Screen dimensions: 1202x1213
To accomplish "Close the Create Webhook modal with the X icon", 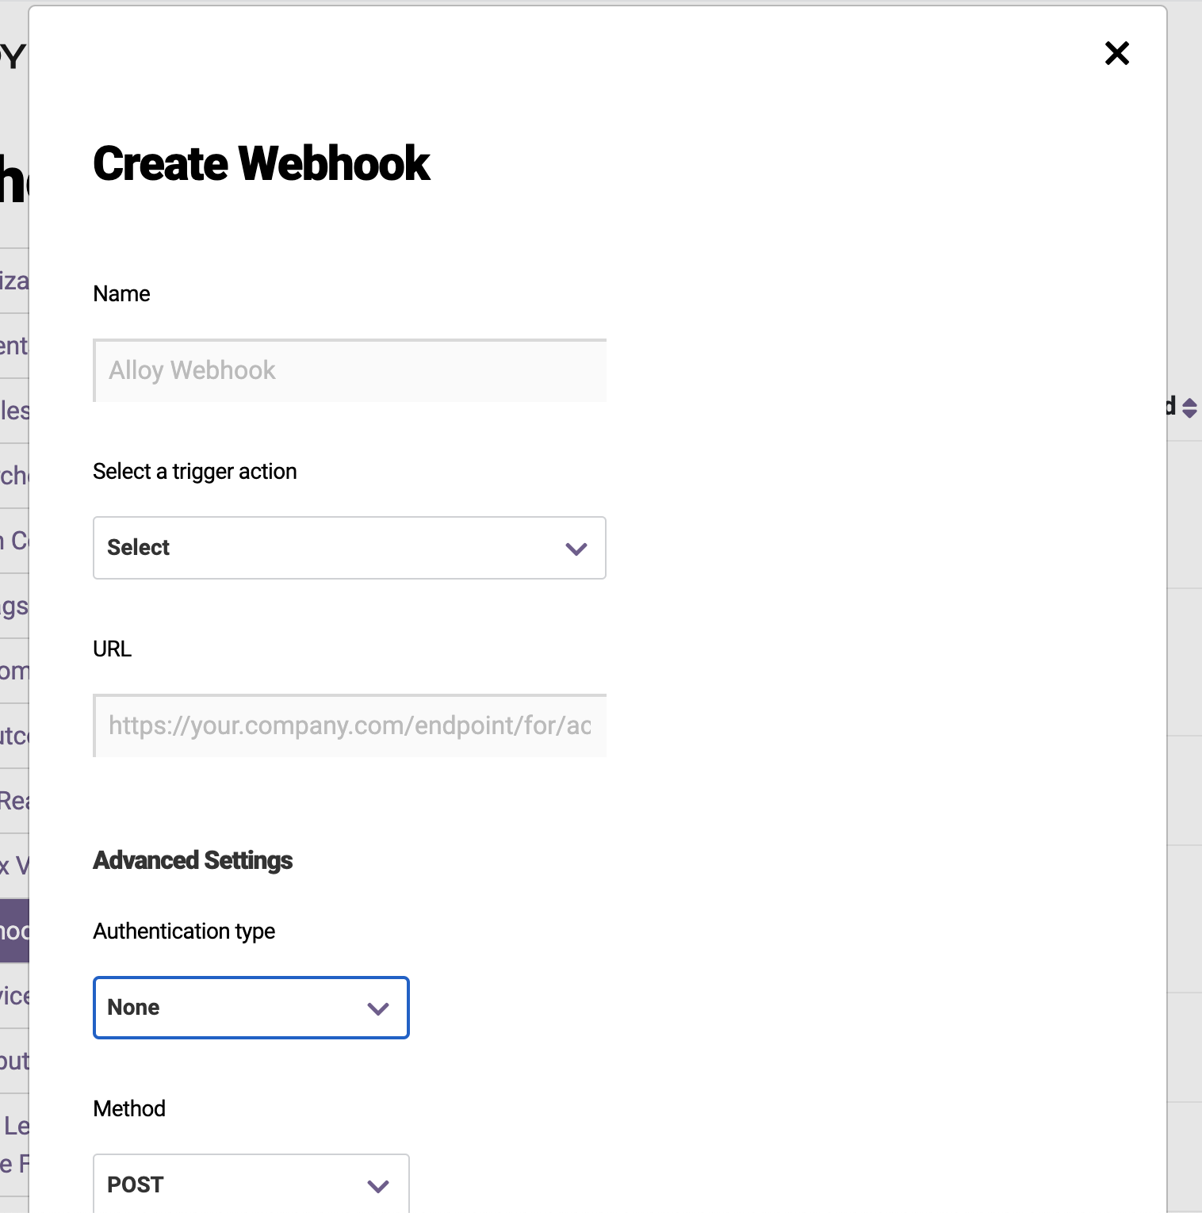I will pyautogui.click(x=1116, y=53).
